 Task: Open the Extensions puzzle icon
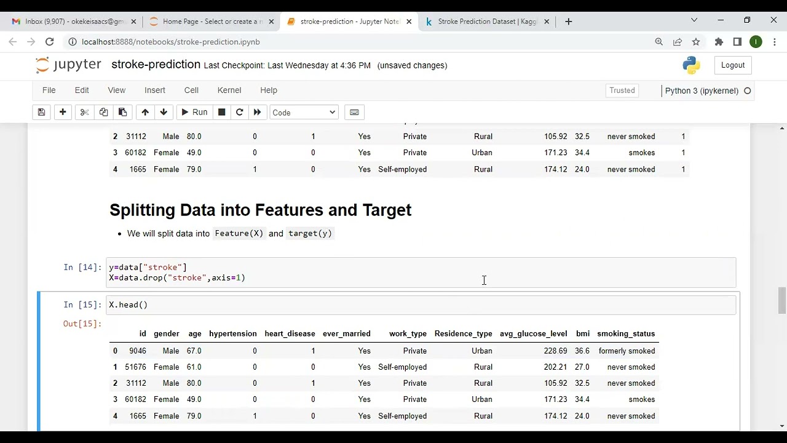coord(719,42)
